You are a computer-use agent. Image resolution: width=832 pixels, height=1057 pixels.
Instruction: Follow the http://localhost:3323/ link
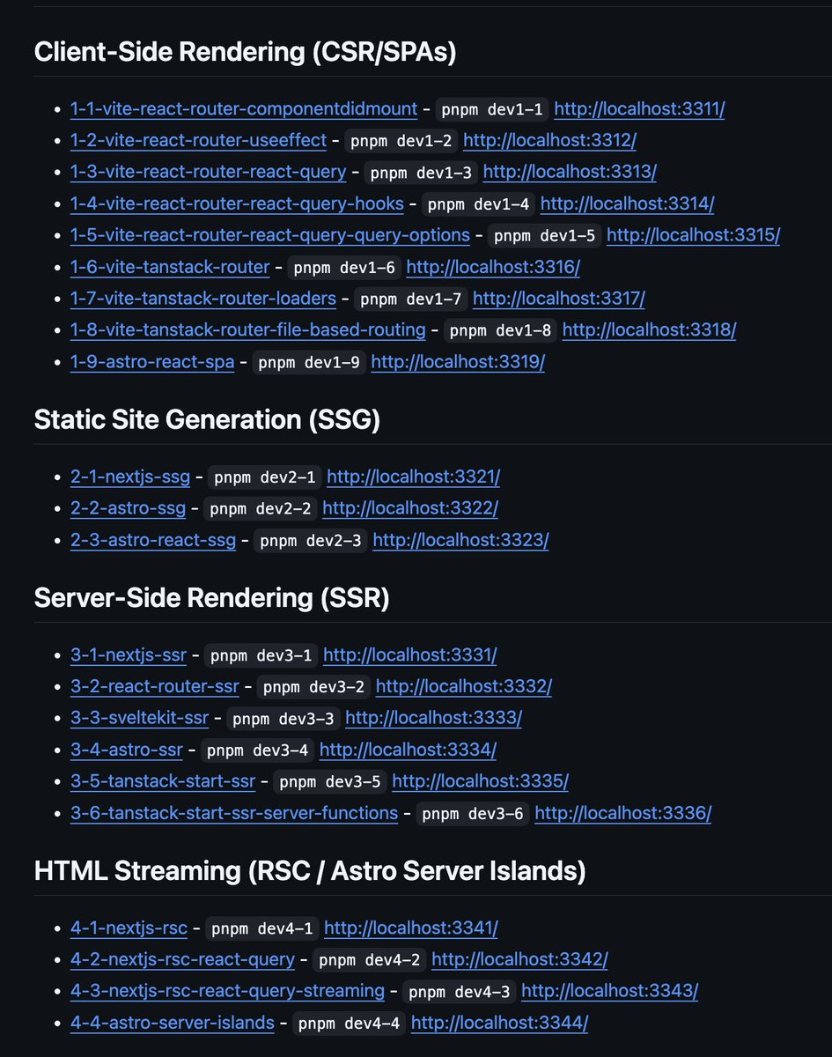[460, 541]
